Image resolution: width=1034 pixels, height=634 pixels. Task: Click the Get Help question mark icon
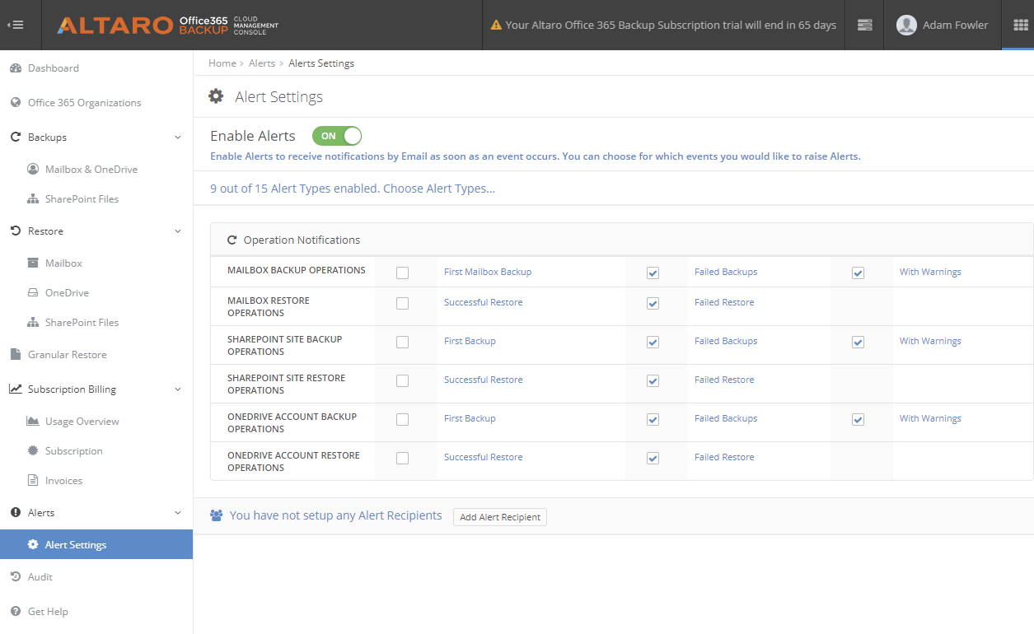point(15,612)
